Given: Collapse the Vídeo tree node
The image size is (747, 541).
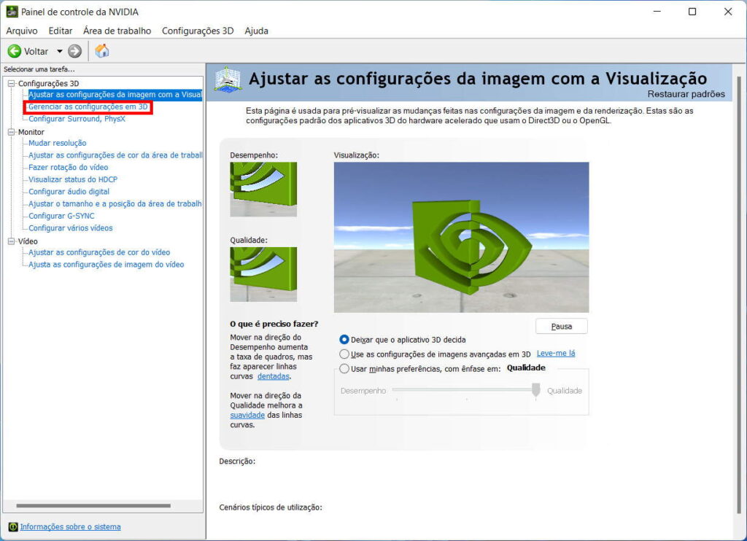Looking at the screenshot, I should pyautogui.click(x=12, y=241).
